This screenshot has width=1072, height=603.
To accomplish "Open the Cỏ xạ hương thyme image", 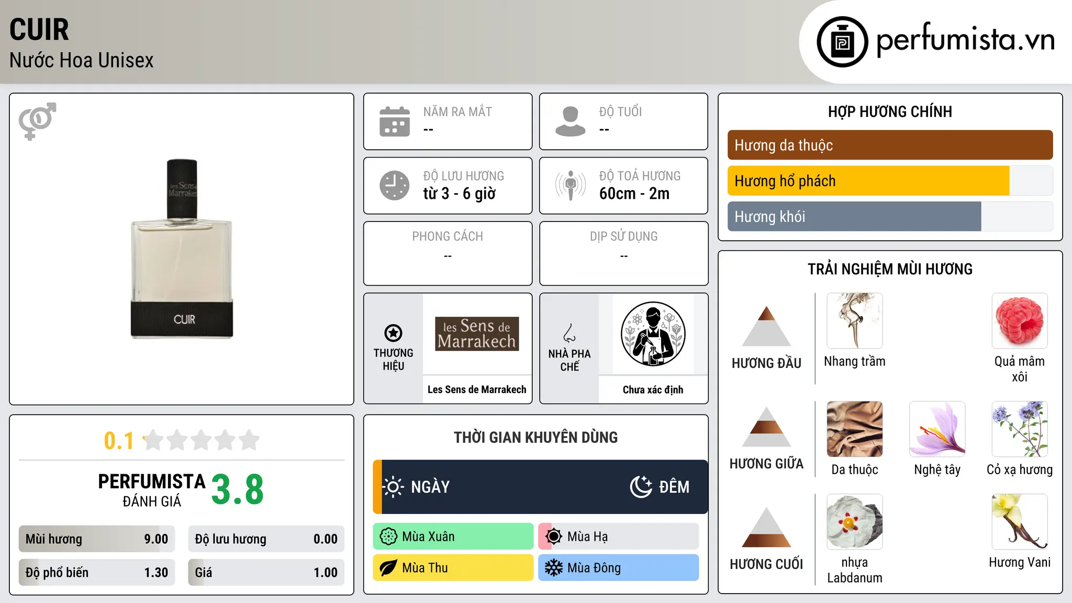I will click(1020, 429).
